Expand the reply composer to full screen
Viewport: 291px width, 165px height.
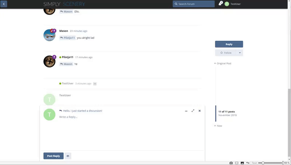[x=193, y=111]
